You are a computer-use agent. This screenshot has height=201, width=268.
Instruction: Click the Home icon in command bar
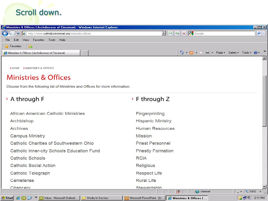pos(182,53)
